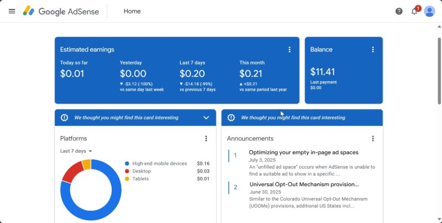
Task: Click the red Desktop legend swatch
Action: (x=127, y=172)
